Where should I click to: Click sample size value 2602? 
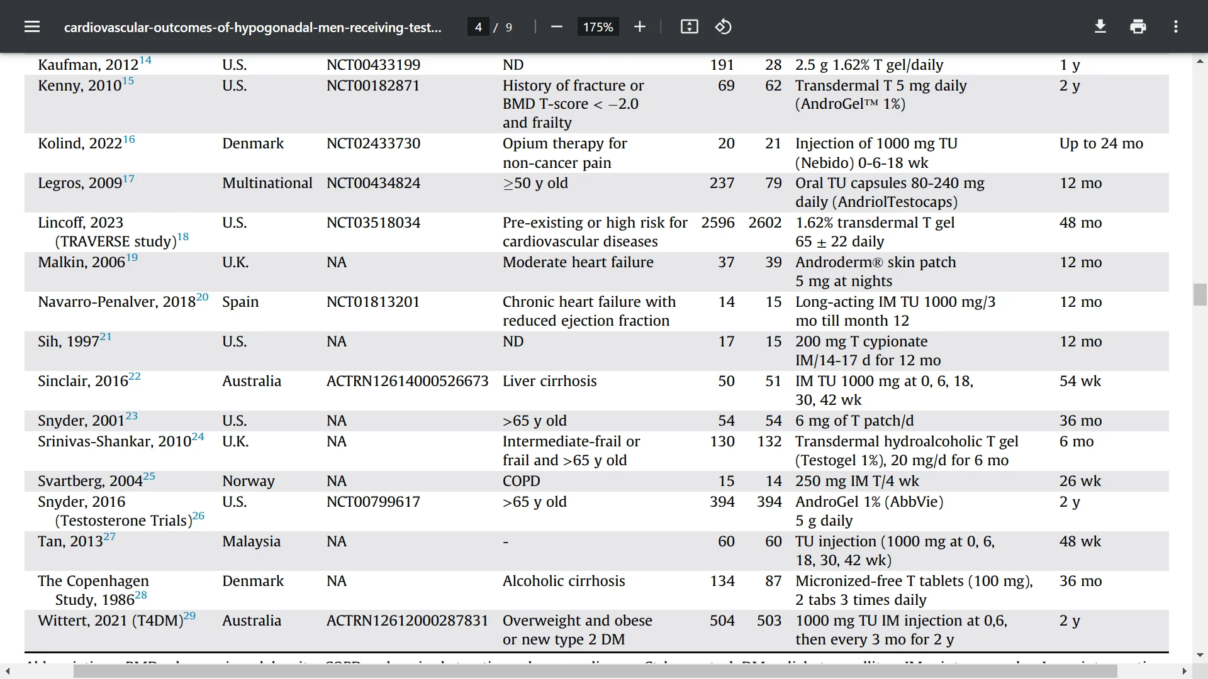click(765, 223)
